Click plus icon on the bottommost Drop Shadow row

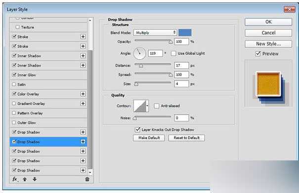(x=83, y=170)
